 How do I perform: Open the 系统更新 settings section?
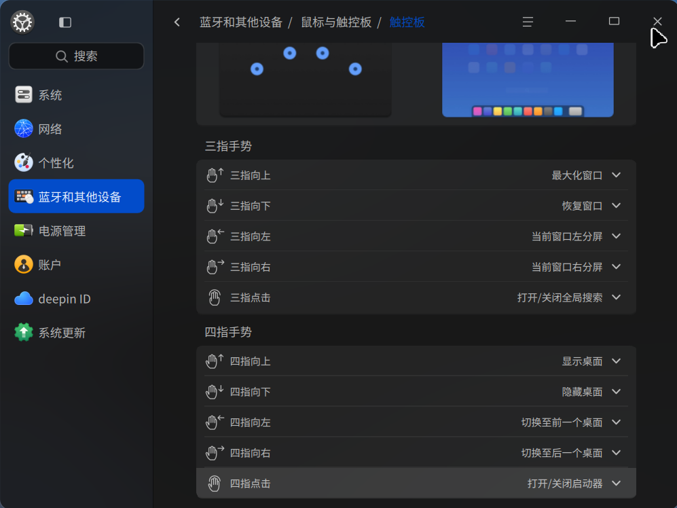pyautogui.click(x=77, y=332)
